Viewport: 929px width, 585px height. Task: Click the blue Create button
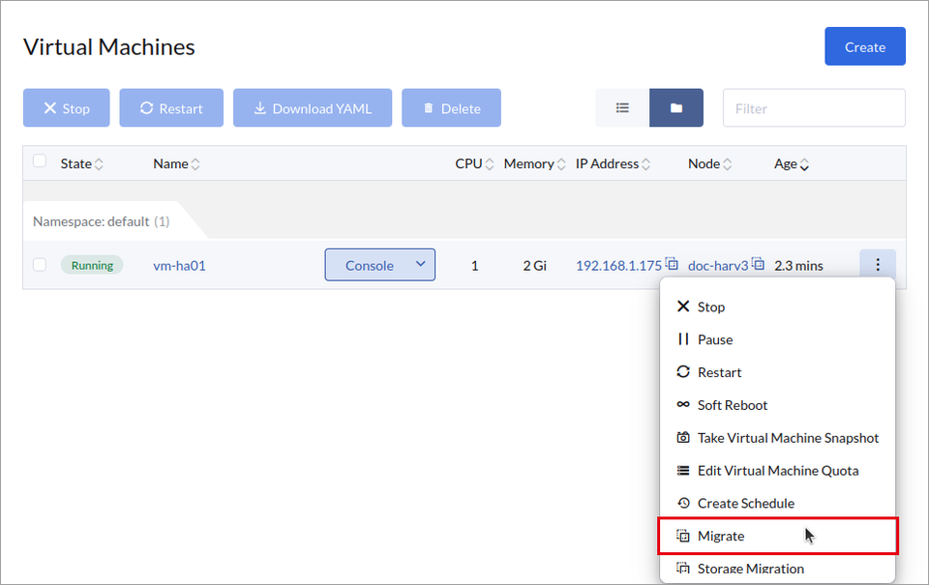coord(865,46)
